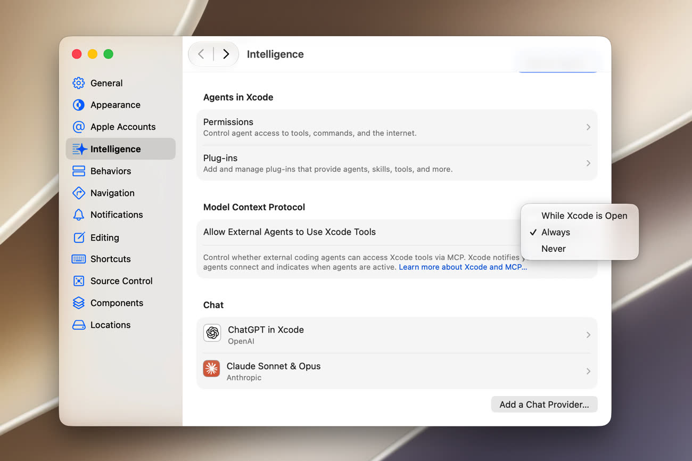Click the Agents in Xcode heading

coord(238,97)
